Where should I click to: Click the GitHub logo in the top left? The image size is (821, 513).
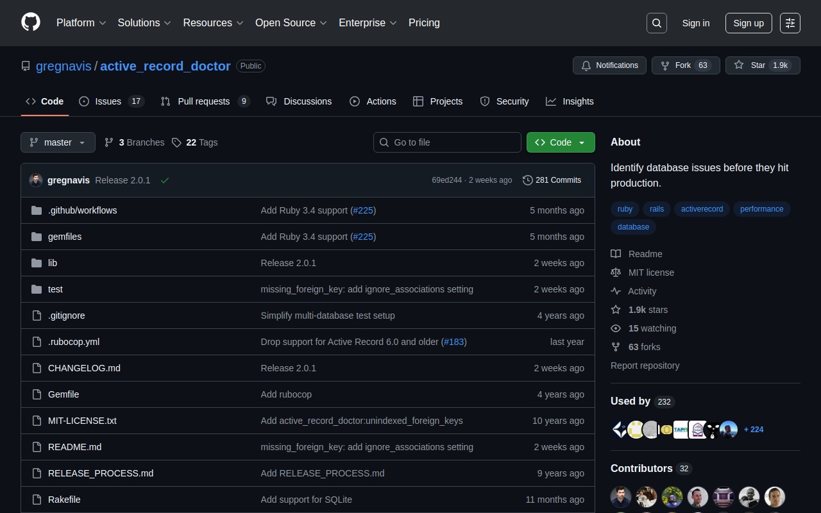[x=30, y=22]
